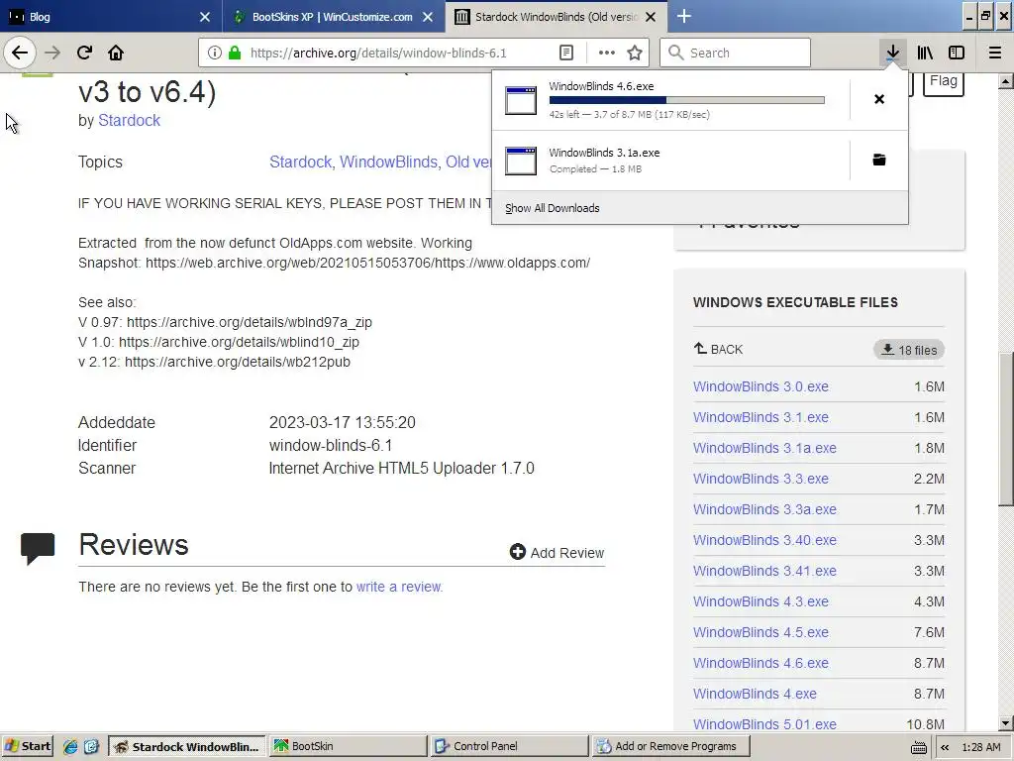
Task: Click BACK in the files list
Action: (x=719, y=350)
